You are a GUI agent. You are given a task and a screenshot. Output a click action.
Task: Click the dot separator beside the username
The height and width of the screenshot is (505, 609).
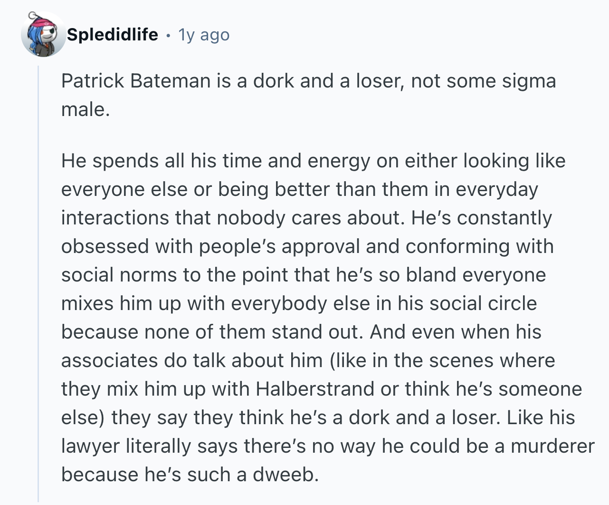[168, 35]
